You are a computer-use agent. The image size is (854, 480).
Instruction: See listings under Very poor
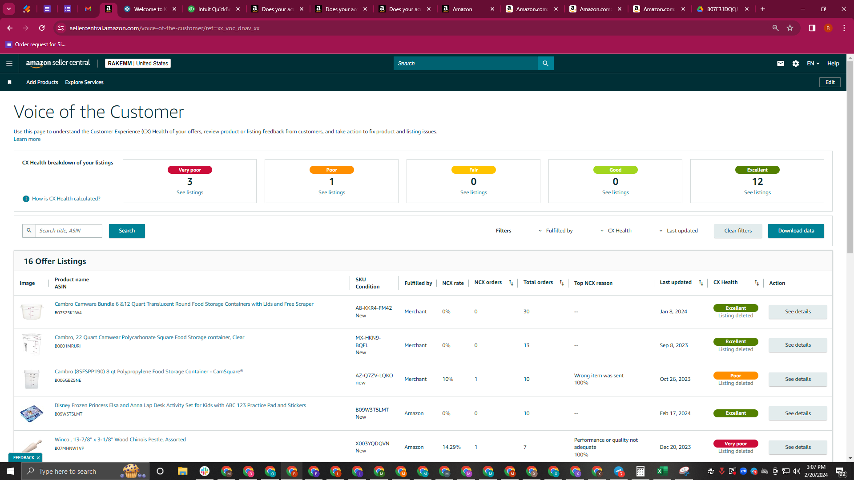point(190,192)
